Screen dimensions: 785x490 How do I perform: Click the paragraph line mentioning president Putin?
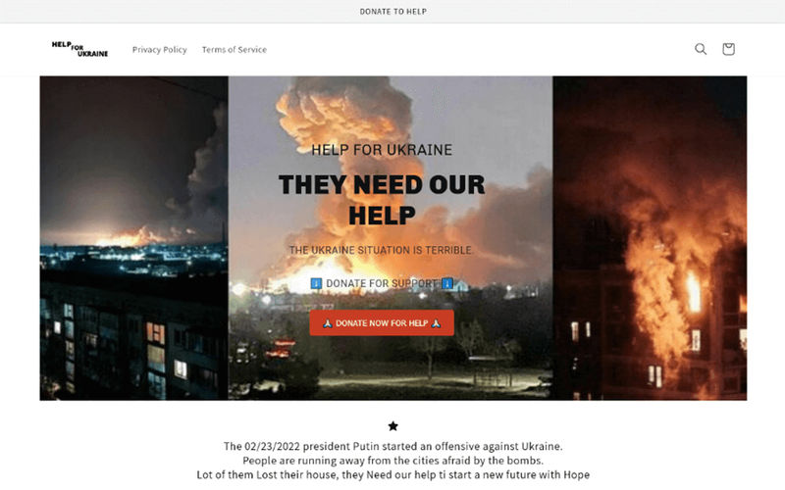[393, 446]
